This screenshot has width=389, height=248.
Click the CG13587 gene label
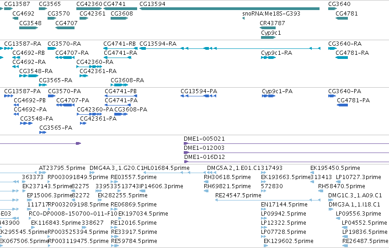pyautogui.click(x=17, y=4)
